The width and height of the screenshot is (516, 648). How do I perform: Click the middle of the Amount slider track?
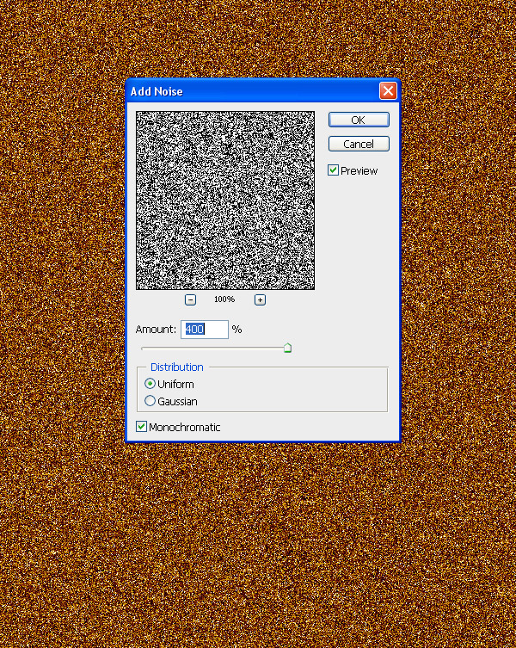(214, 349)
